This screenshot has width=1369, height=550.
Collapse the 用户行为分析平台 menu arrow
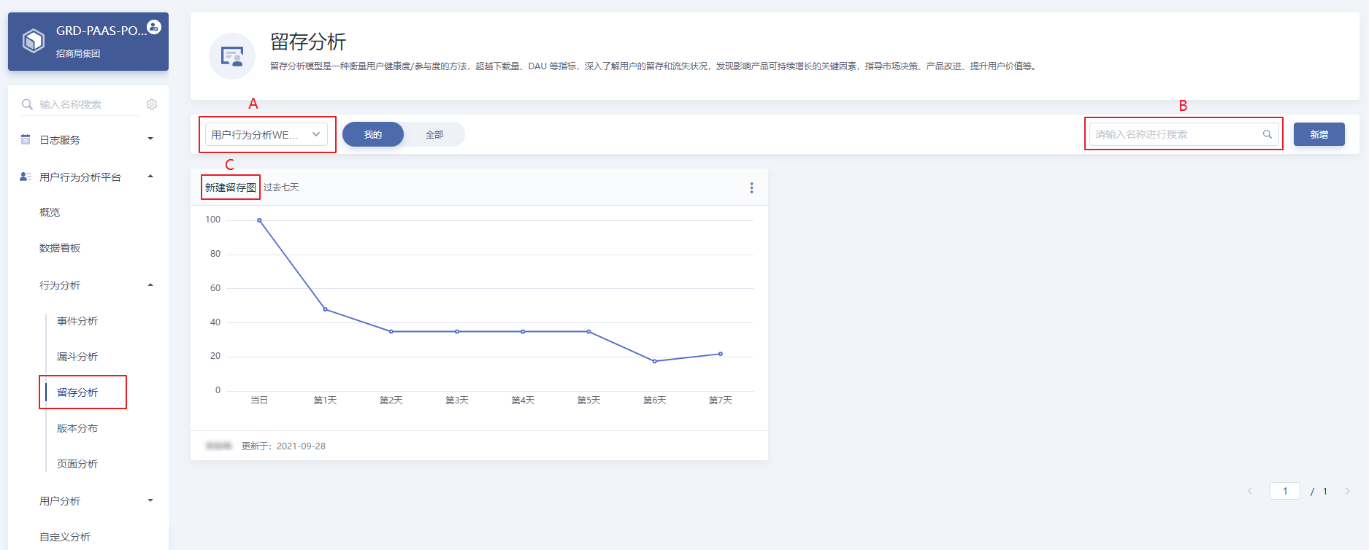coord(150,176)
